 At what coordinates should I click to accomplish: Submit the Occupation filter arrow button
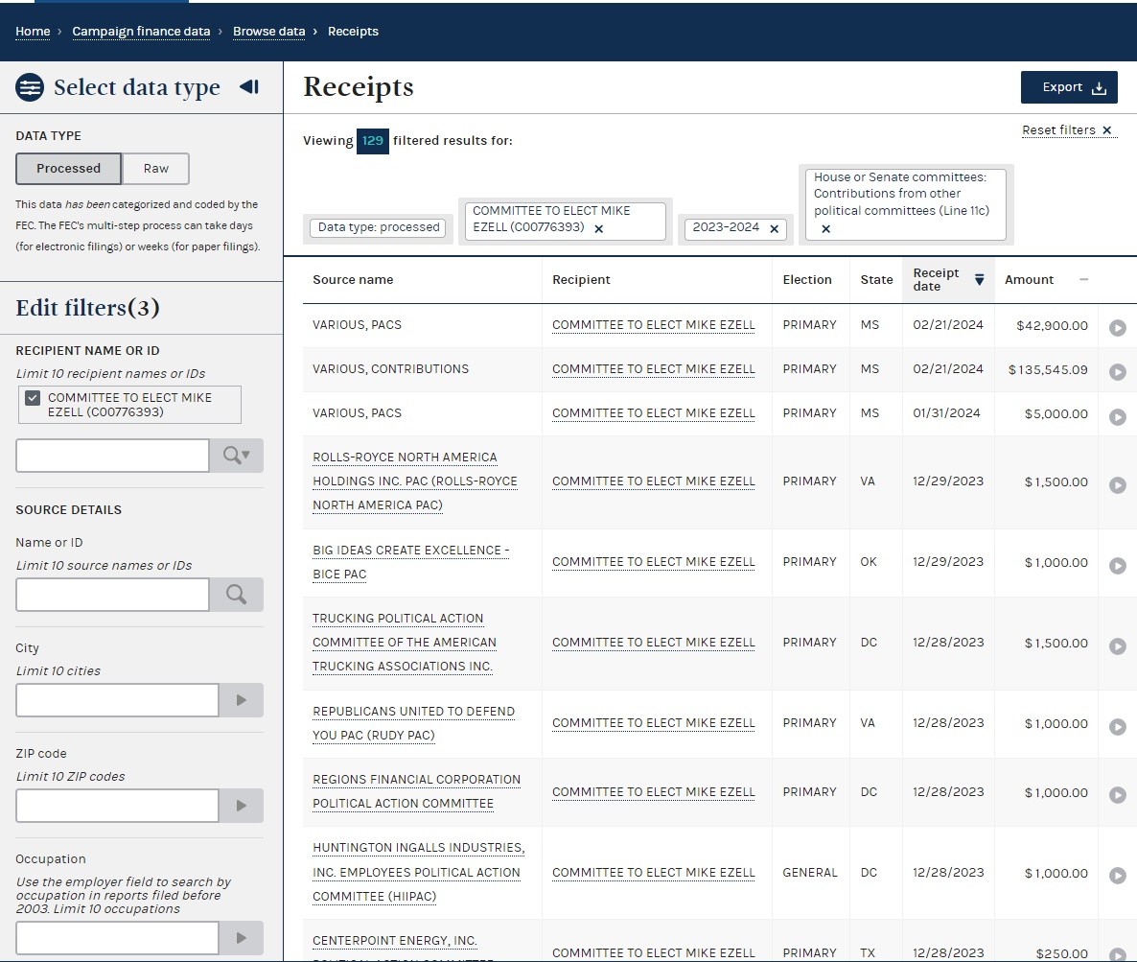(x=242, y=938)
